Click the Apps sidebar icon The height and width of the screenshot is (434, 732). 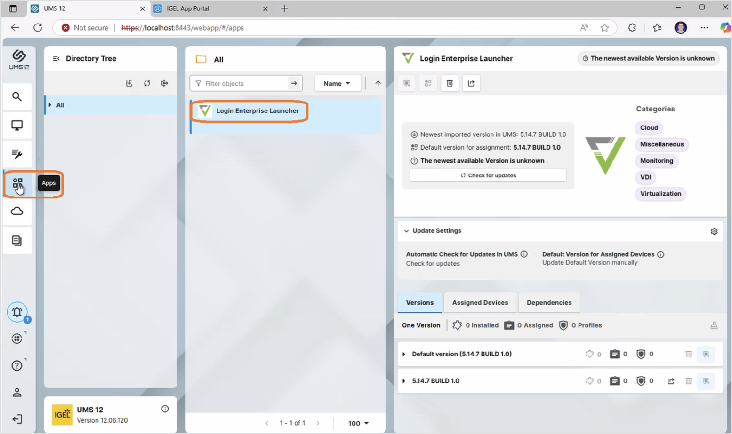pyautogui.click(x=17, y=183)
